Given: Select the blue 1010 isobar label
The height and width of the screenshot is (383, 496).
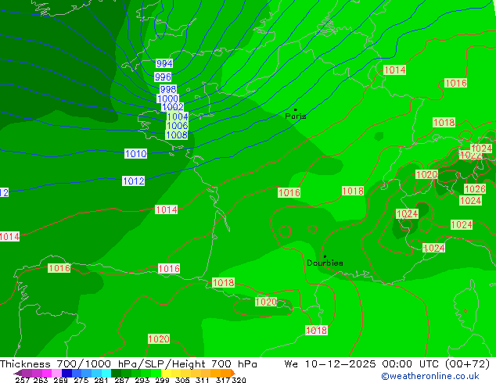Looking at the screenshot, I should 135,153.
